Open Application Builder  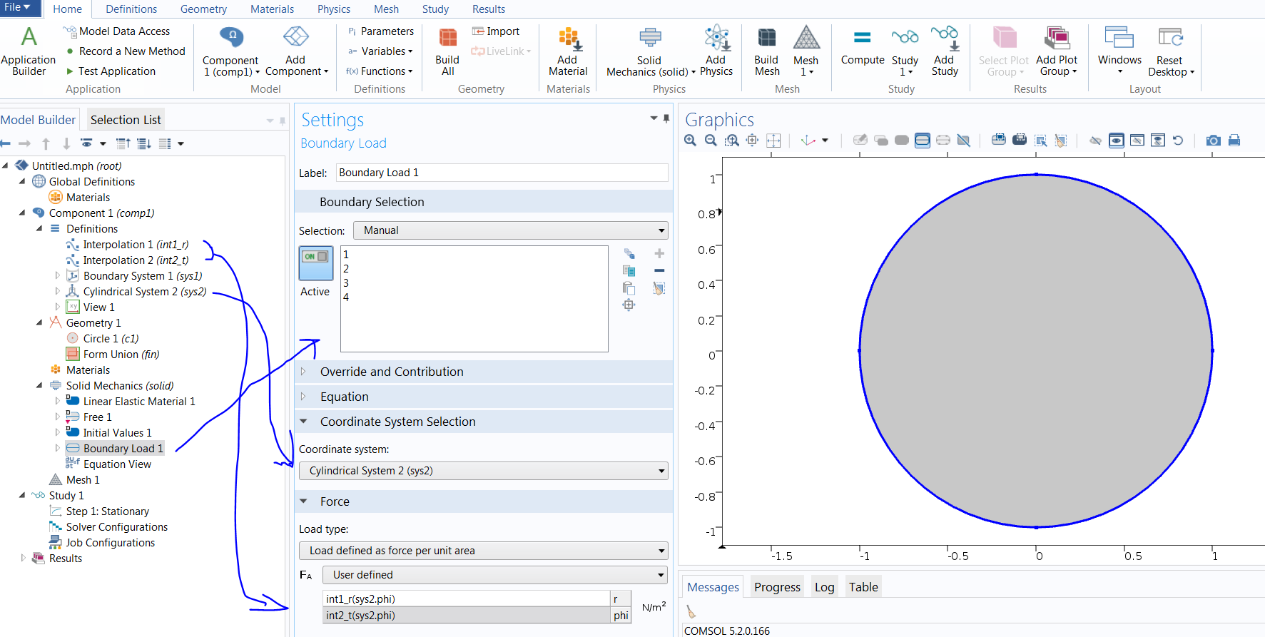(x=29, y=50)
